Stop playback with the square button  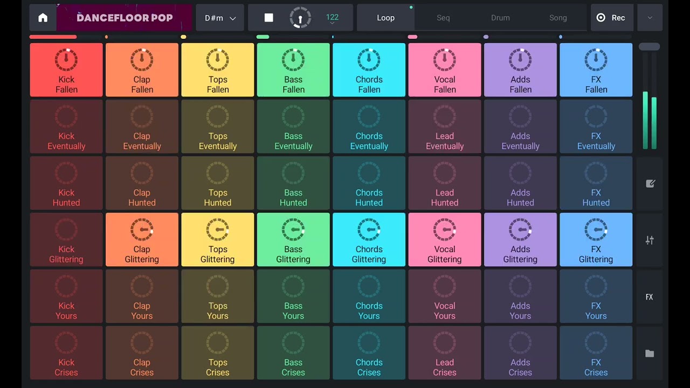(x=268, y=18)
